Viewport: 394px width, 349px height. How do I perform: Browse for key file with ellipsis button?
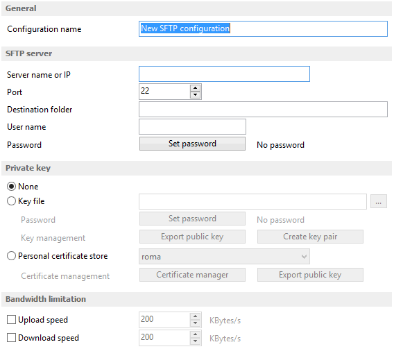tap(379, 201)
